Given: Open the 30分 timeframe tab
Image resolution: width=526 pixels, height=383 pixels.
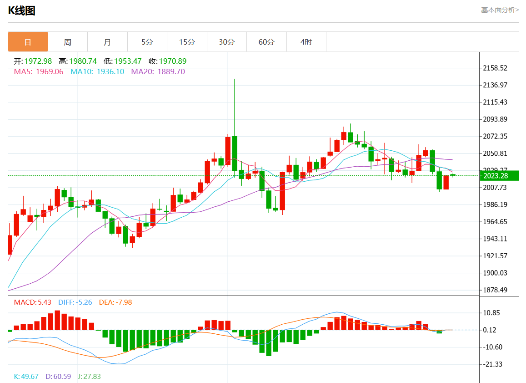Looking at the screenshot, I should [227, 42].
